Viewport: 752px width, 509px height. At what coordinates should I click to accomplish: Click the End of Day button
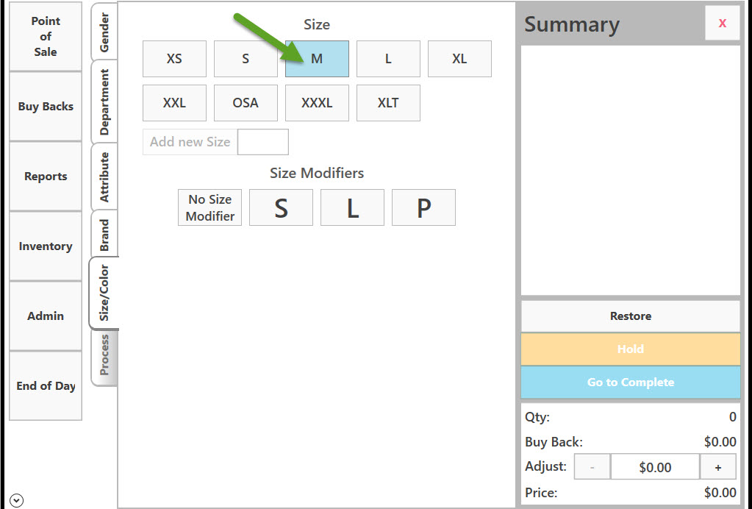(x=46, y=385)
